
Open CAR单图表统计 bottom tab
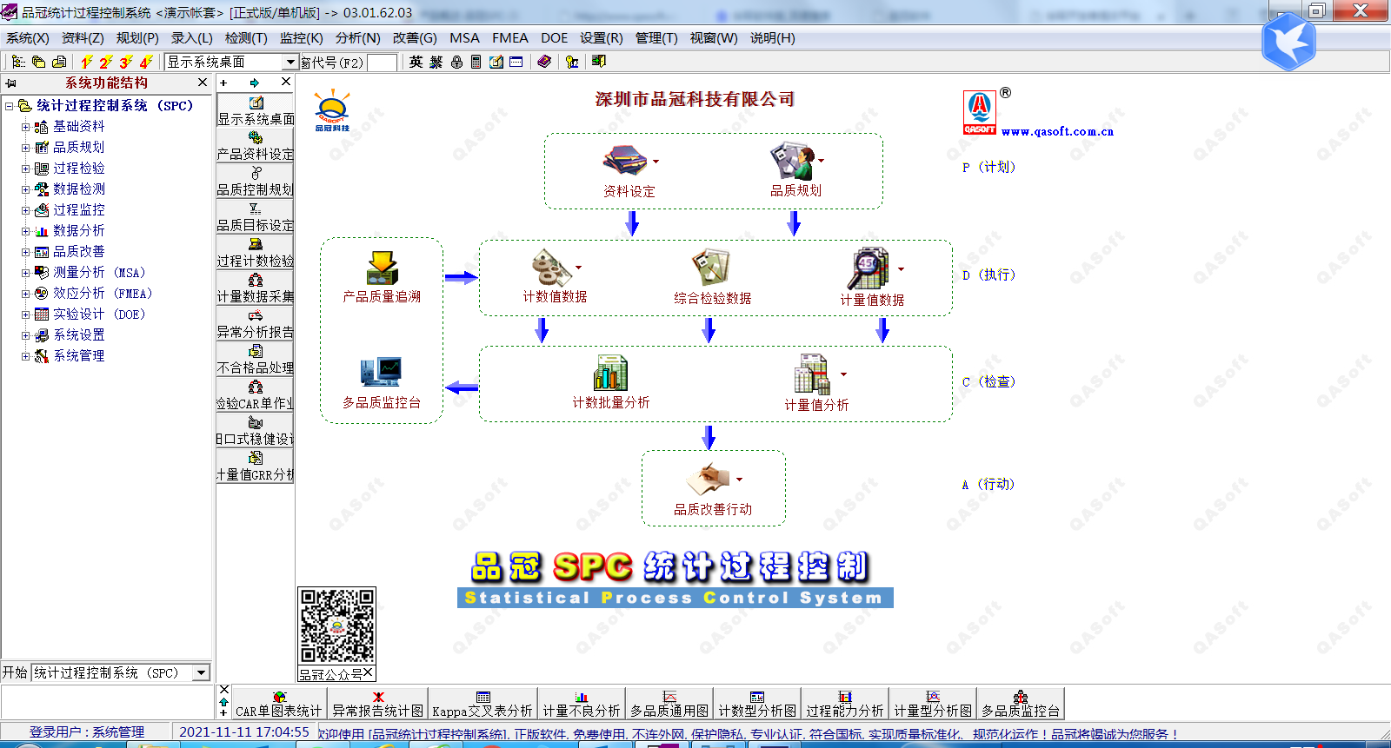coord(278,704)
